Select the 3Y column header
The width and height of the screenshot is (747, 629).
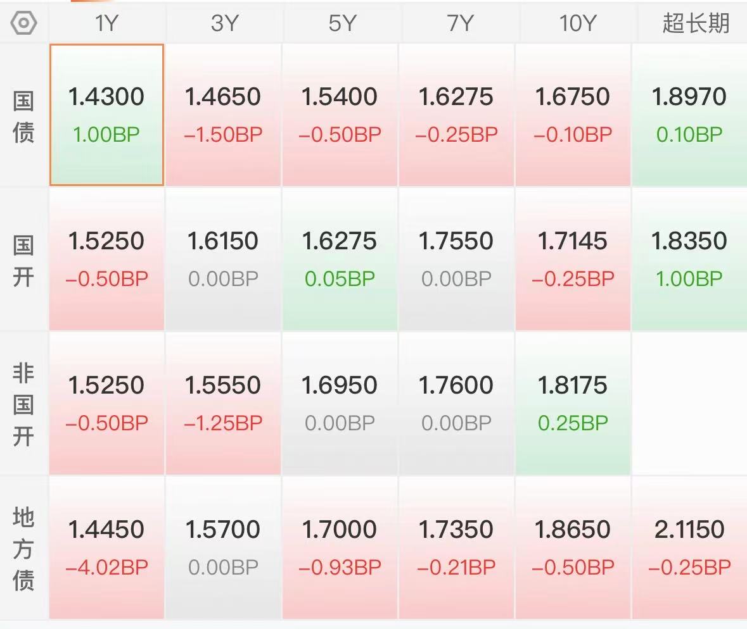pos(224,23)
